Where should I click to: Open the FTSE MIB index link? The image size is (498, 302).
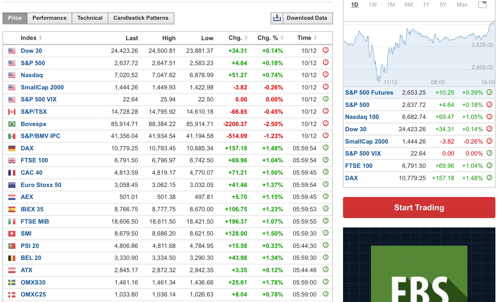(x=35, y=222)
